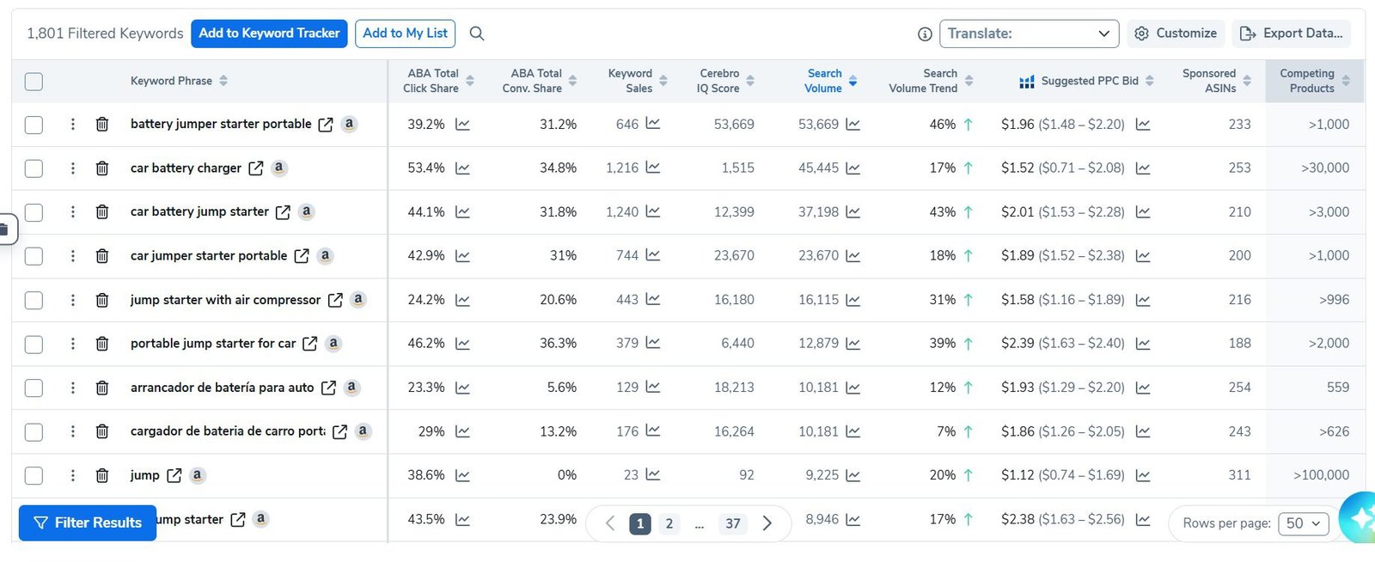Show ABA click share graph for 'jump starter with air compressor'
This screenshot has width=1375, height=562.
(462, 300)
